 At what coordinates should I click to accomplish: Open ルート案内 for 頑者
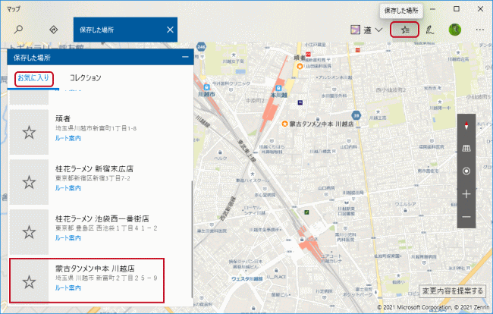(x=68, y=138)
